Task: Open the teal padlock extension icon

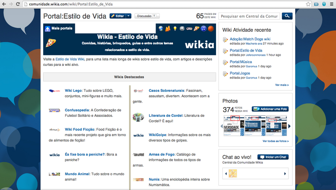Action: pos(324,4)
